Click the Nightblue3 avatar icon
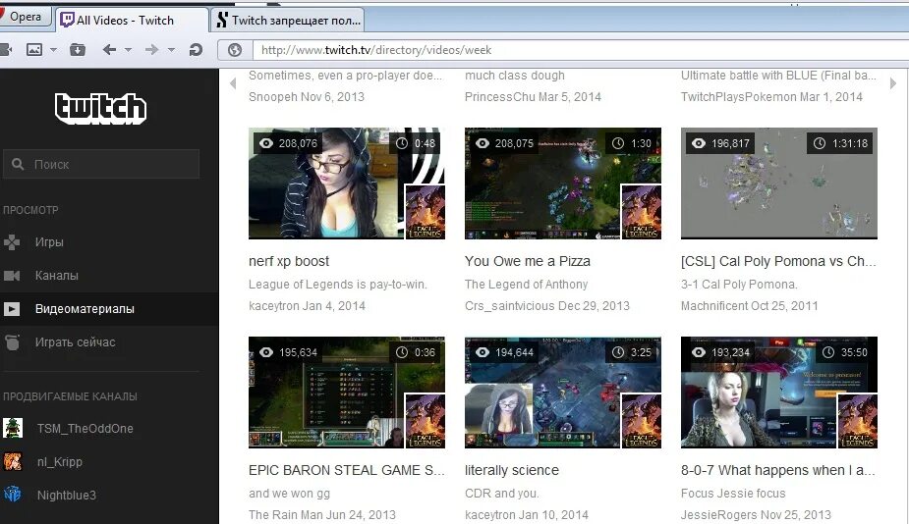 [13, 495]
